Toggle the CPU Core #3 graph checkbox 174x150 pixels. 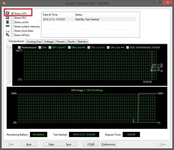click(89, 47)
